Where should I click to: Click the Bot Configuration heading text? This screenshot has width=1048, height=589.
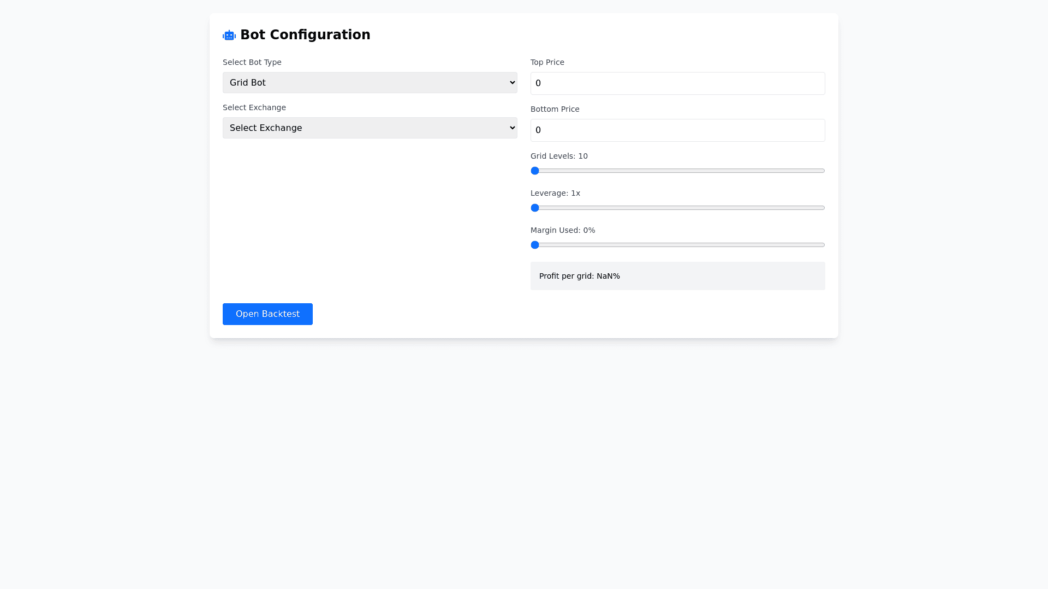[305, 35]
